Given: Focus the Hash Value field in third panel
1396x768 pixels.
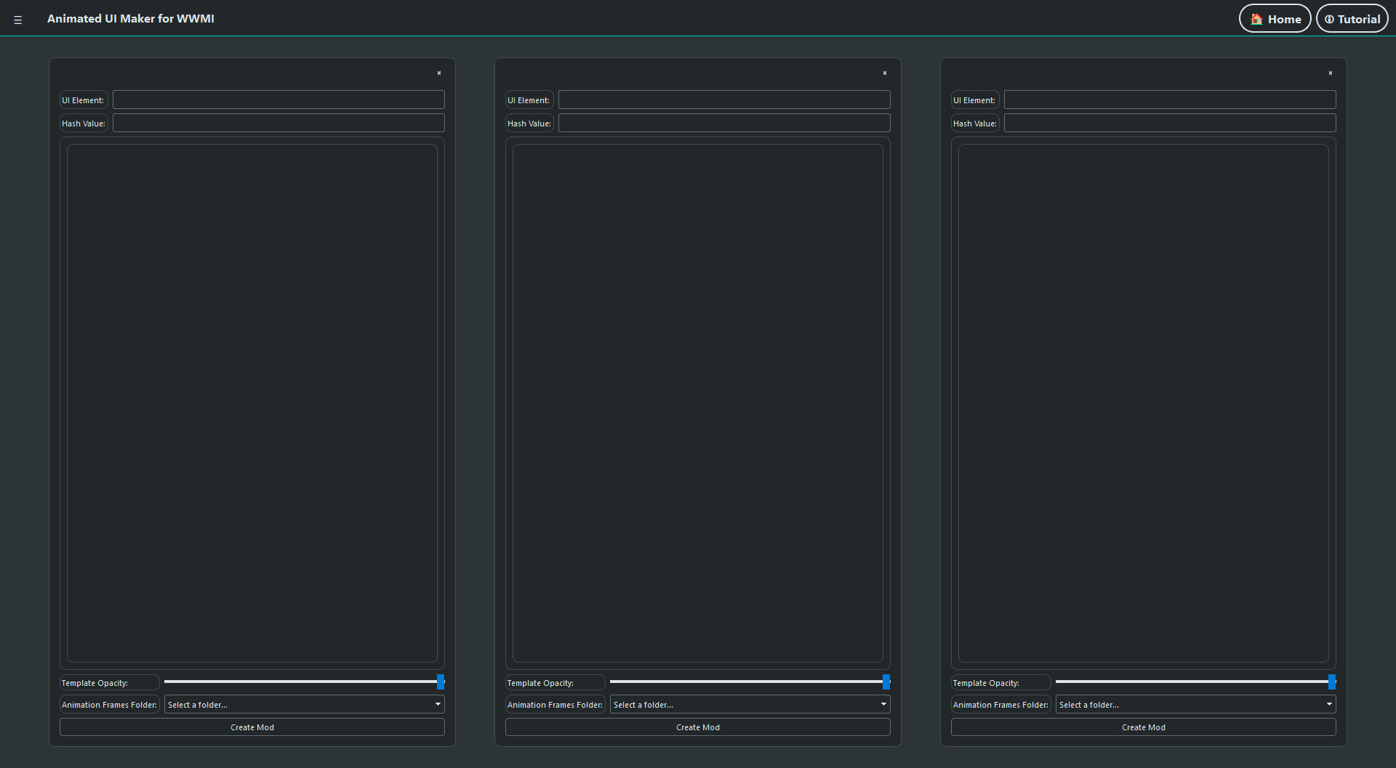Looking at the screenshot, I should coord(1170,124).
